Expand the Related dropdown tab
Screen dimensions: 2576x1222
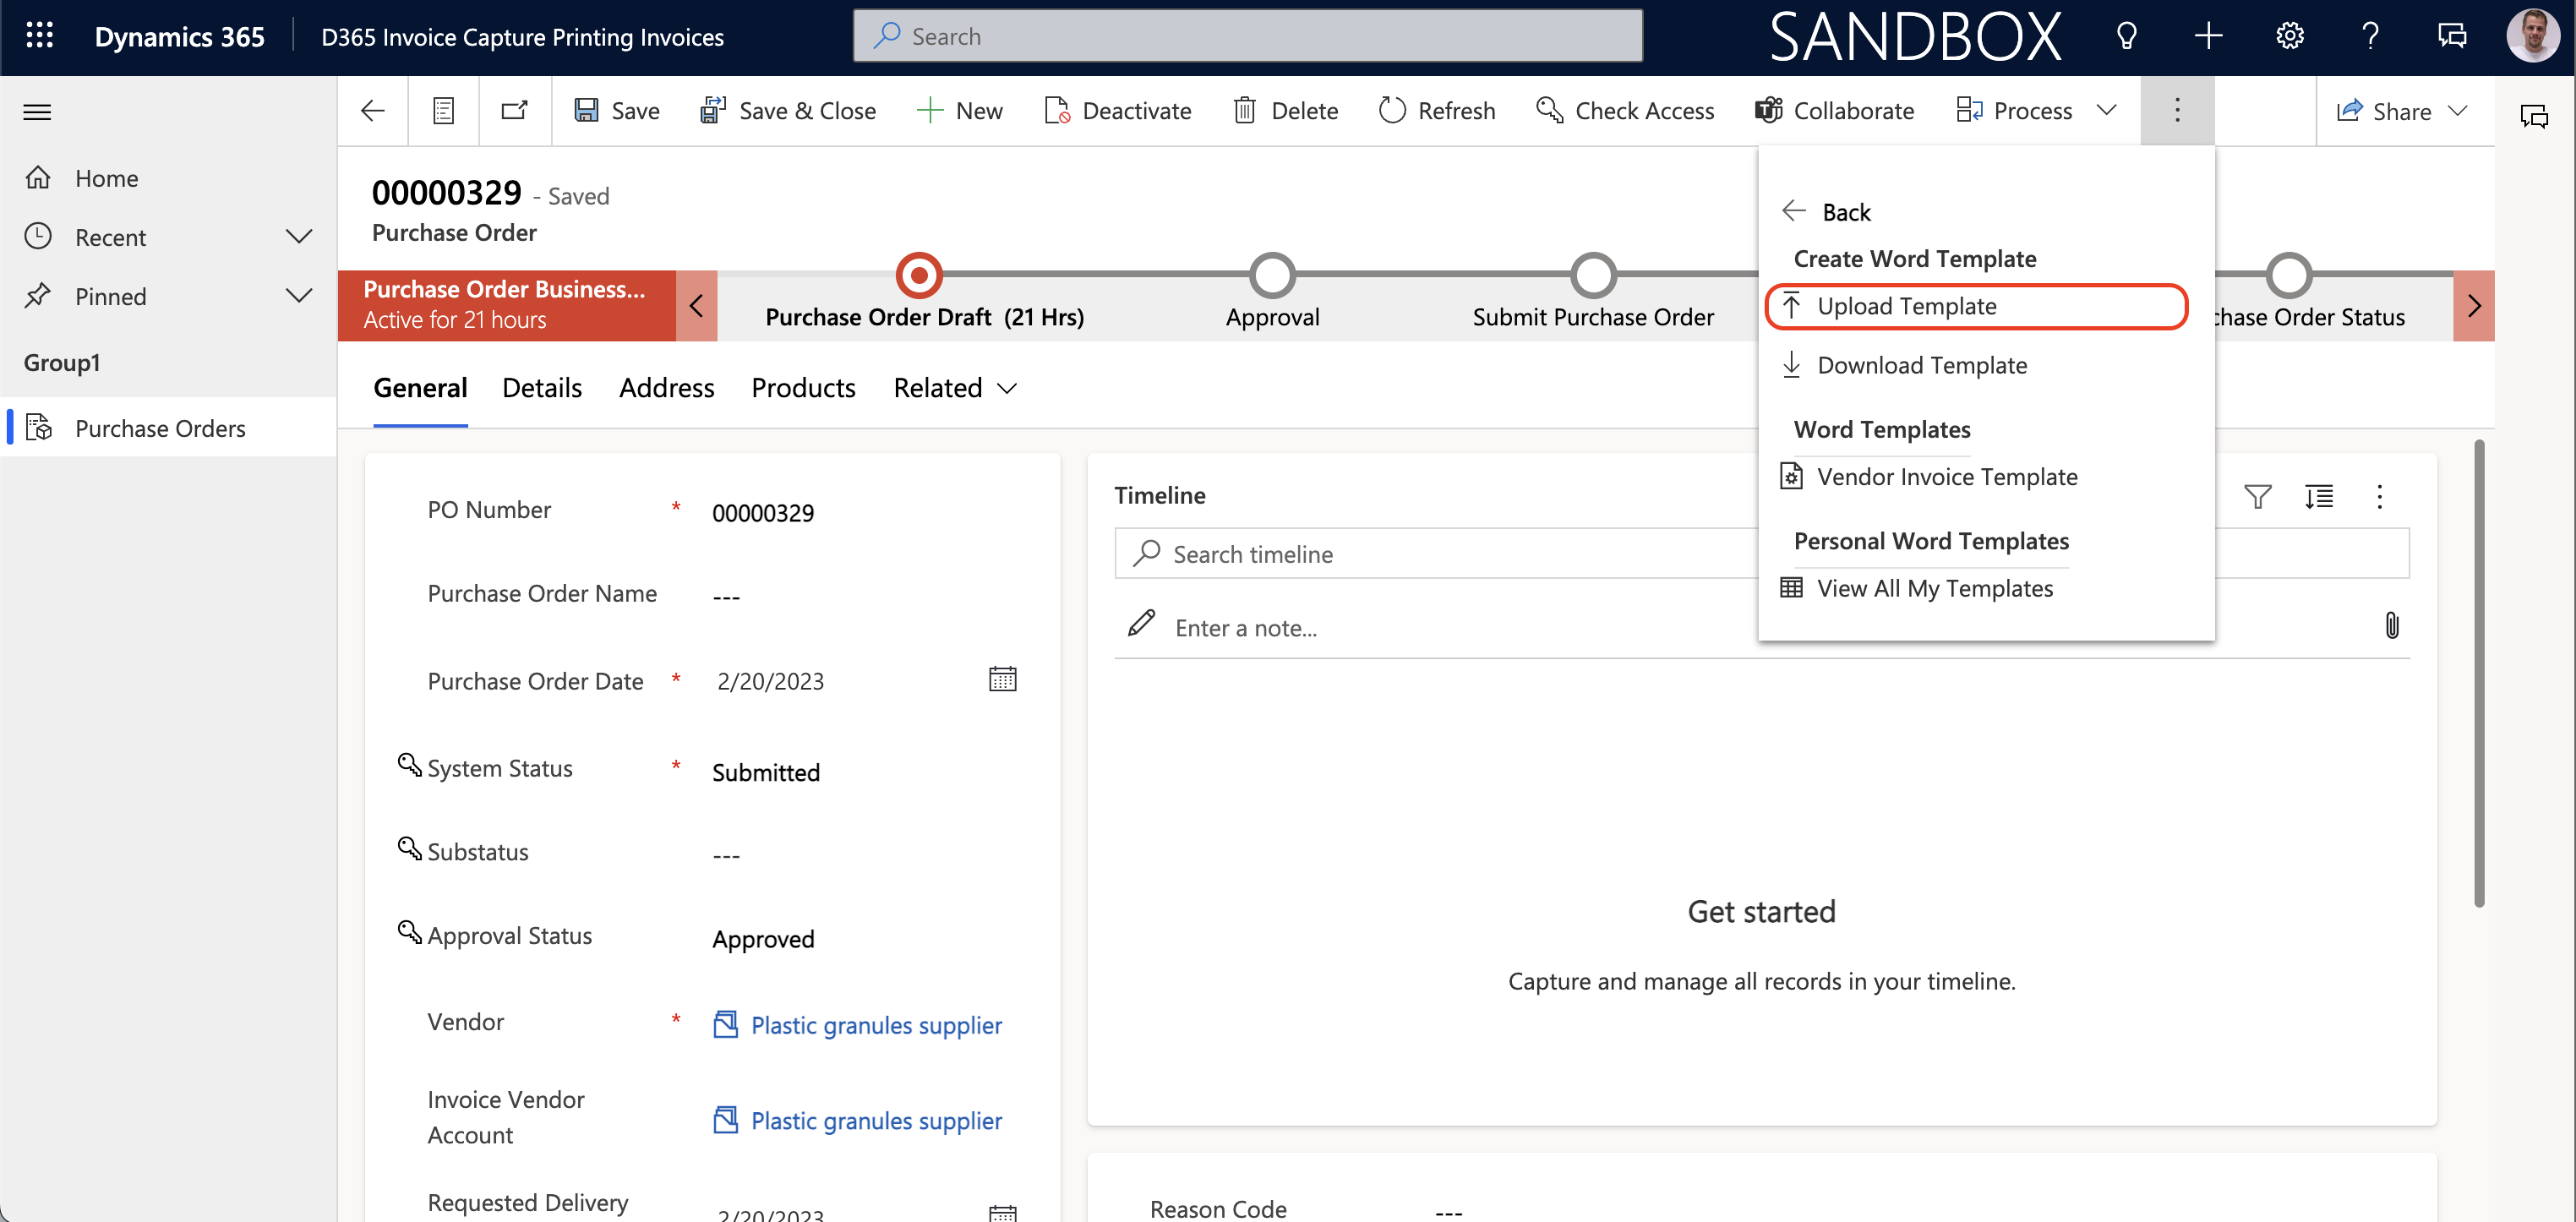click(955, 388)
